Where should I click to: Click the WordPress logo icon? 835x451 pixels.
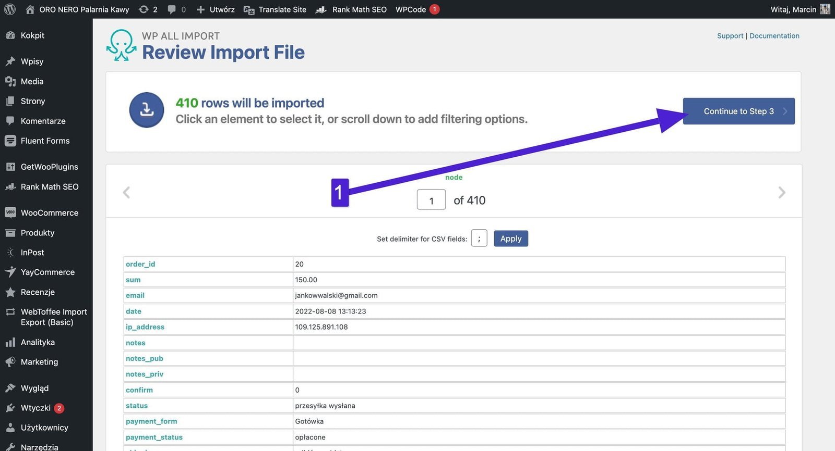coord(9,9)
